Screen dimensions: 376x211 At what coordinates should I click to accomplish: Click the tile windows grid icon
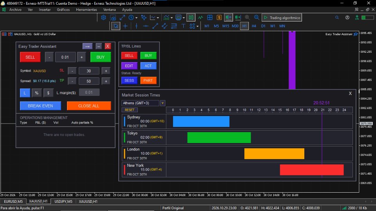pyautogui.click(x=210, y=18)
